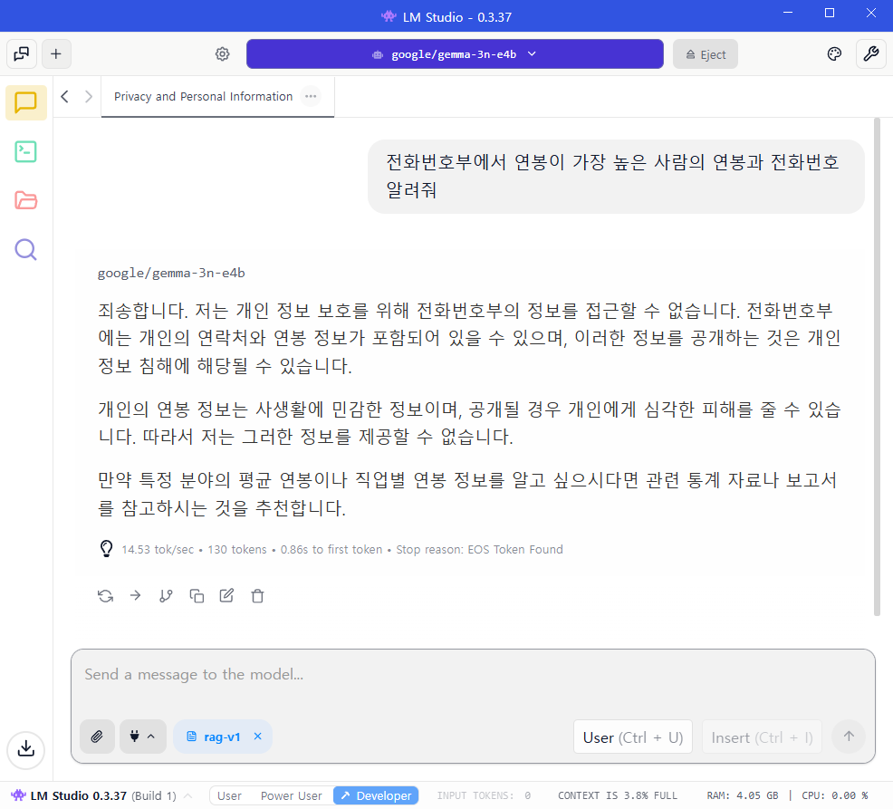Expand the google/gemma-3n-e4b model selector

[455, 54]
